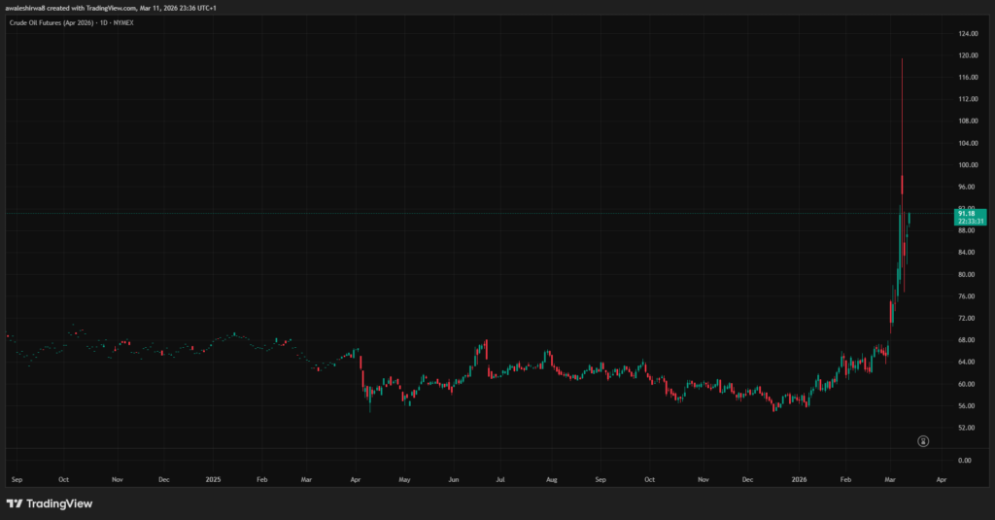Viewport: 995px width, 520px height.
Task: Select the 2026 label on time axis
Action: pyautogui.click(x=799, y=480)
